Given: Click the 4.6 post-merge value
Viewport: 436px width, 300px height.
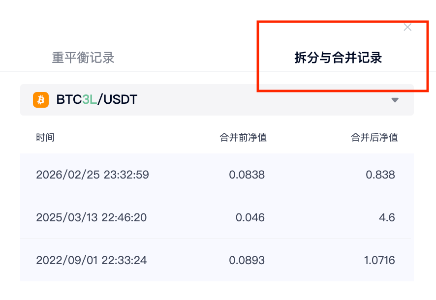Looking at the screenshot, I should click(x=387, y=217).
